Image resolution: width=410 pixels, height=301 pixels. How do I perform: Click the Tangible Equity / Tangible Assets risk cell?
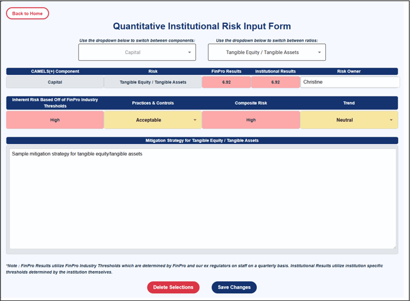point(153,82)
